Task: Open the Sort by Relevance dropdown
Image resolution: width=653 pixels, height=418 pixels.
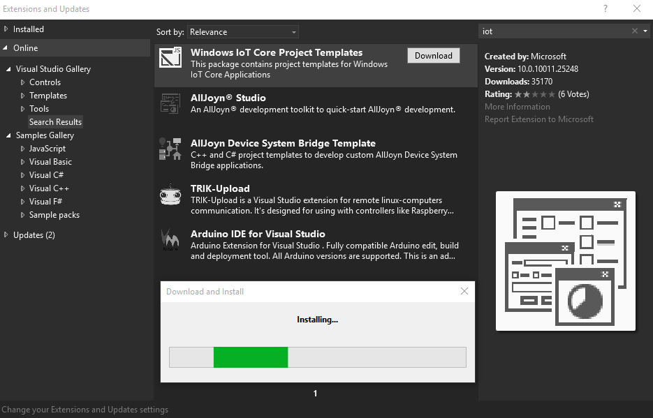Action: (243, 32)
